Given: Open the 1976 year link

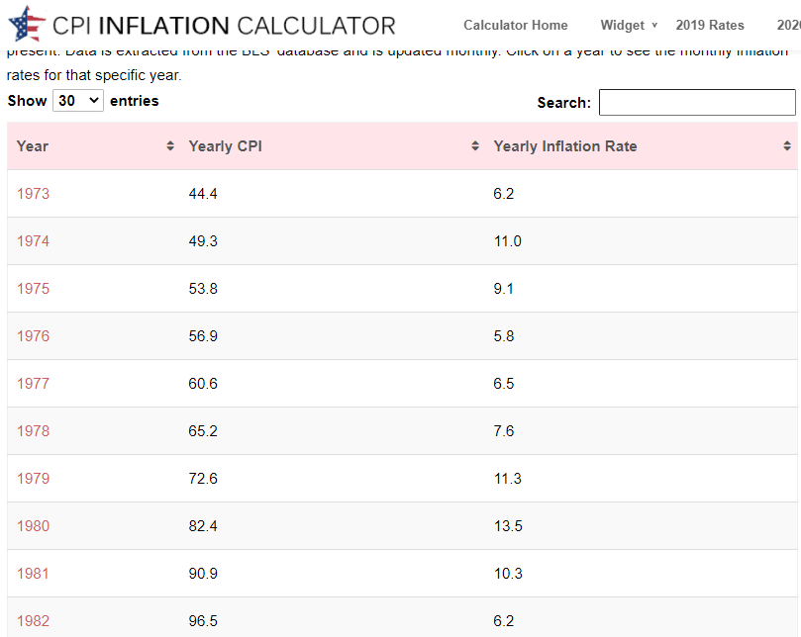Looking at the screenshot, I should pos(33,336).
